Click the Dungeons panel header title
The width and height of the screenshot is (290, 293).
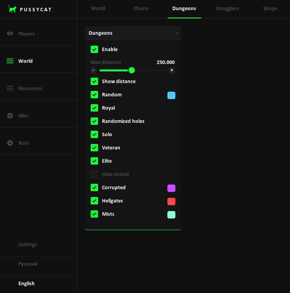pos(100,33)
